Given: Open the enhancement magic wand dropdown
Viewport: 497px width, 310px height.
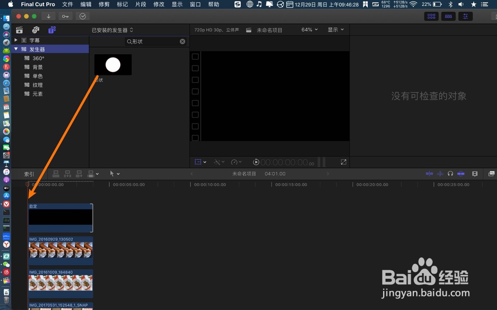Looking at the screenshot, I should (219, 162).
